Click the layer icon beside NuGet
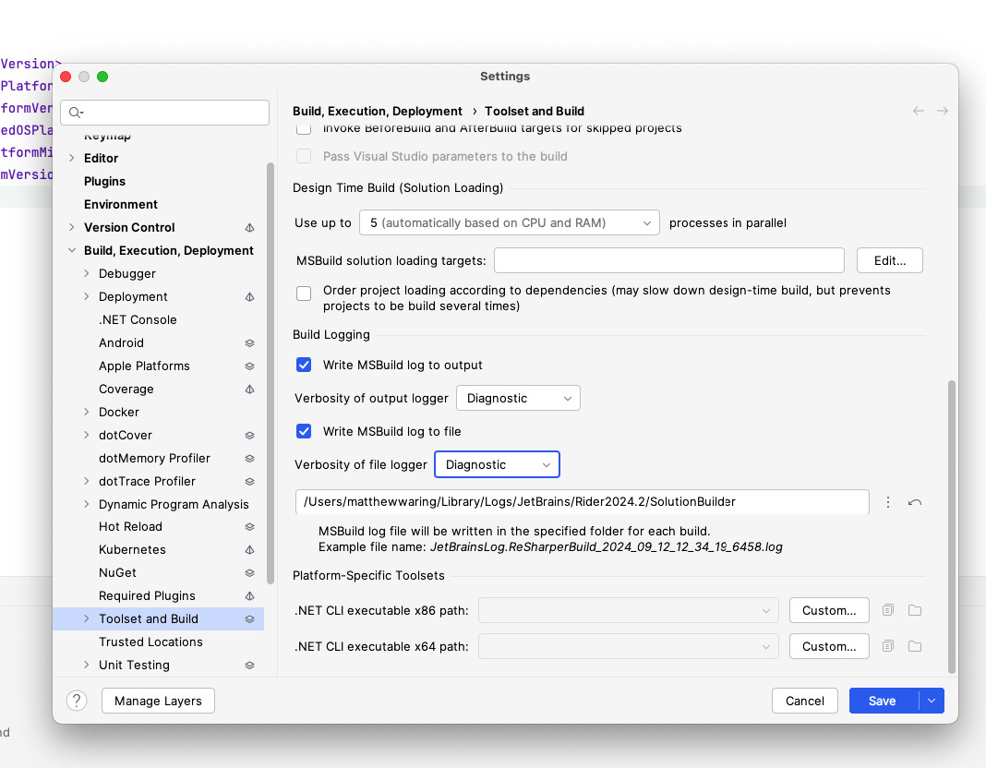This screenshot has width=986, height=768. (249, 573)
